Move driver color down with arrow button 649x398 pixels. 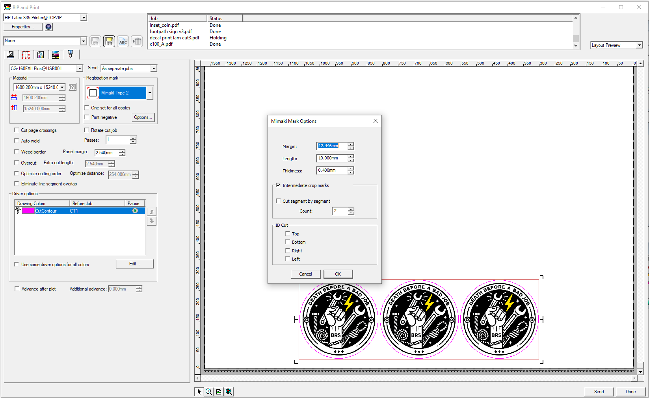152,221
